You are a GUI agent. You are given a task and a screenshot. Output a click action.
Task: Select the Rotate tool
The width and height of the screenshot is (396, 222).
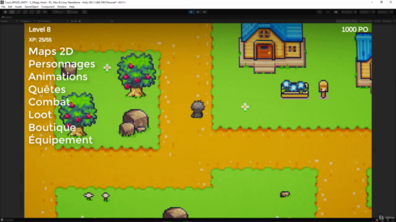pos(19,12)
